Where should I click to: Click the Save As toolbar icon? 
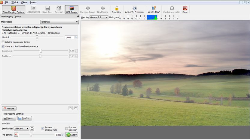pyautogui.click(x=47, y=9)
